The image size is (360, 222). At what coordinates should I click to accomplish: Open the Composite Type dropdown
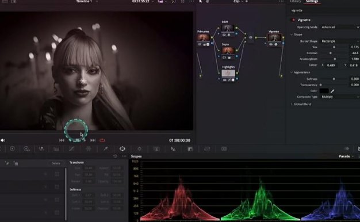point(340,97)
